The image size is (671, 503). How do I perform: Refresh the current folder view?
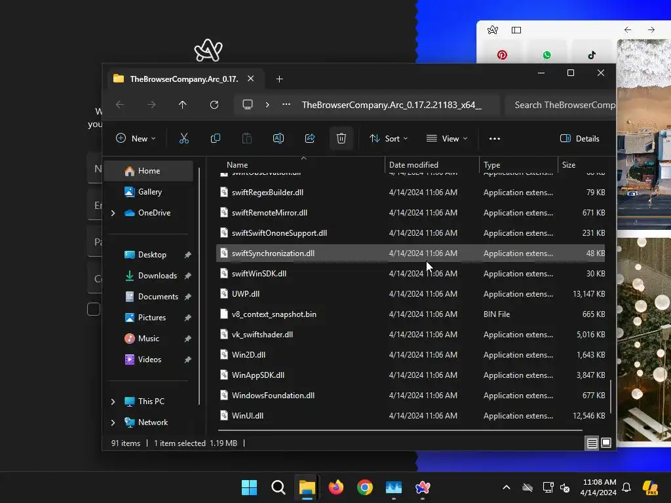214,105
